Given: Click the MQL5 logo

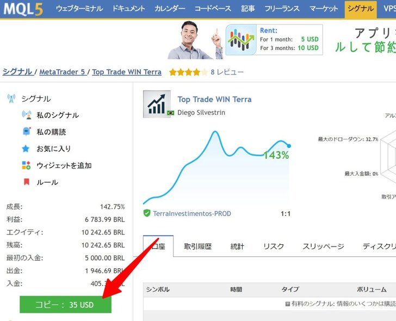Looking at the screenshot, I should (x=23, y=9).
